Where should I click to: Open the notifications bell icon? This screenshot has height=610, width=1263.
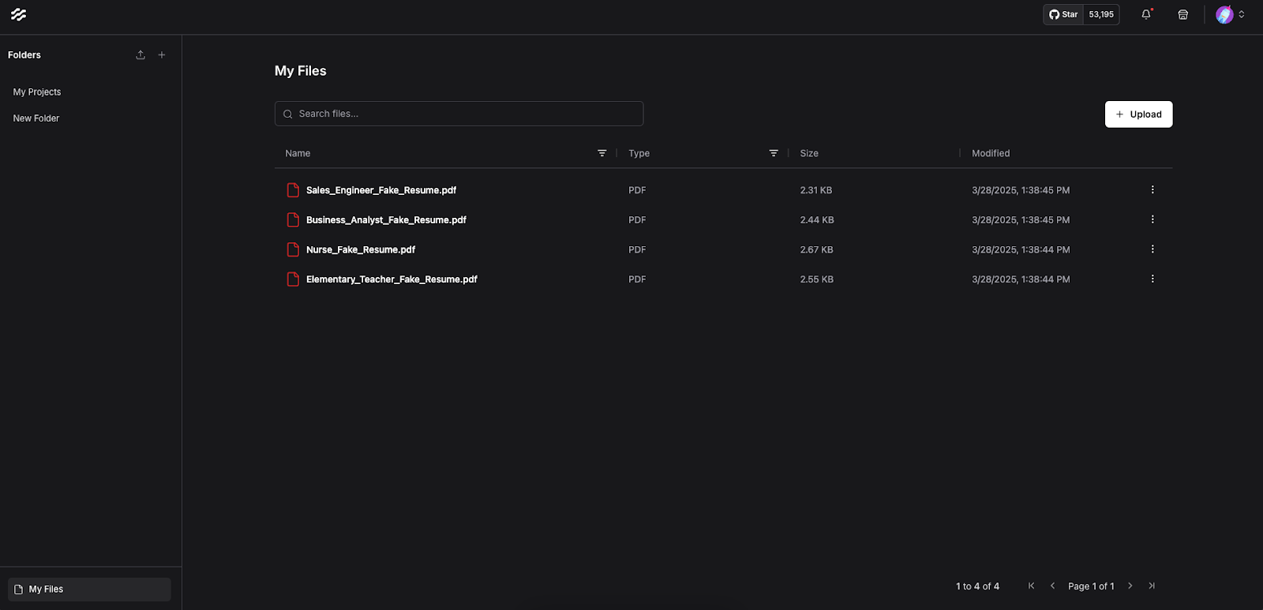[x=1146, y=14]
